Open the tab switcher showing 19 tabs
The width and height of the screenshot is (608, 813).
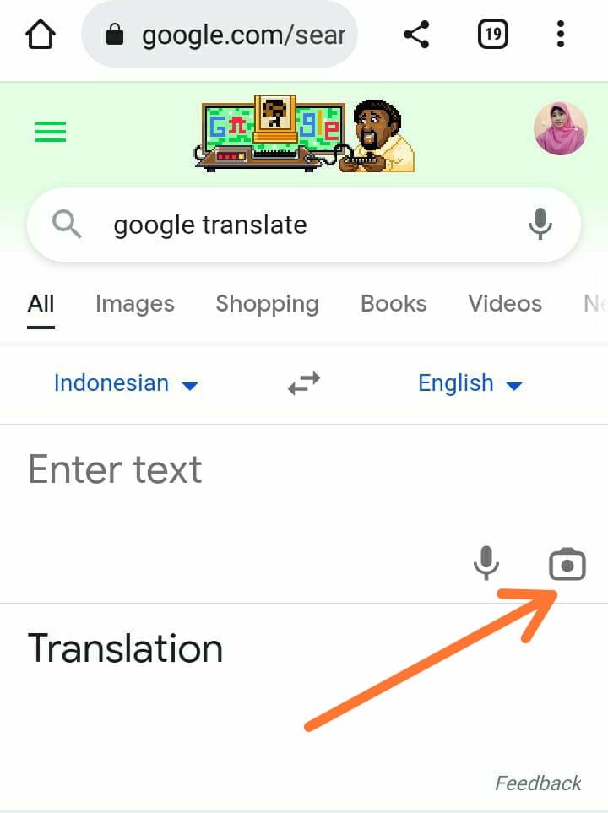tap(492, 35)
